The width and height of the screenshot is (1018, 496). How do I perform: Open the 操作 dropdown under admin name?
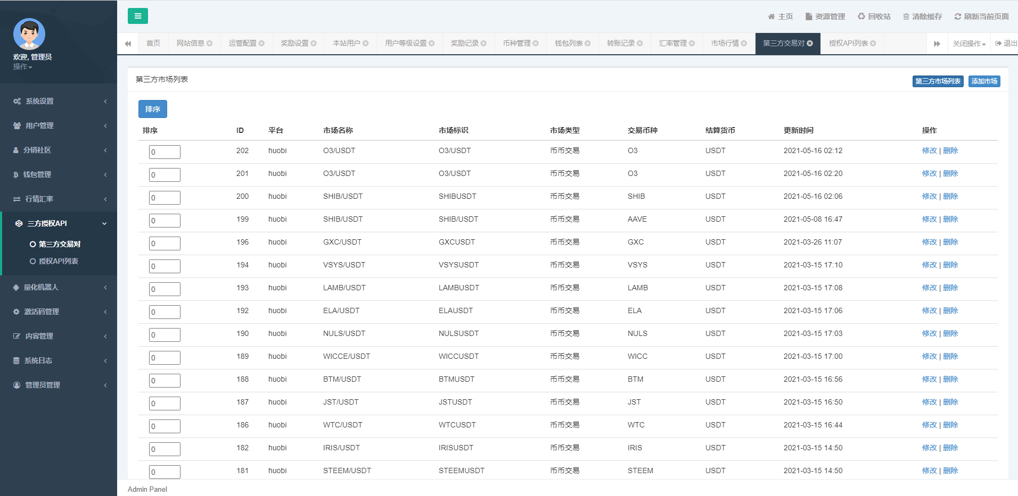23,66
